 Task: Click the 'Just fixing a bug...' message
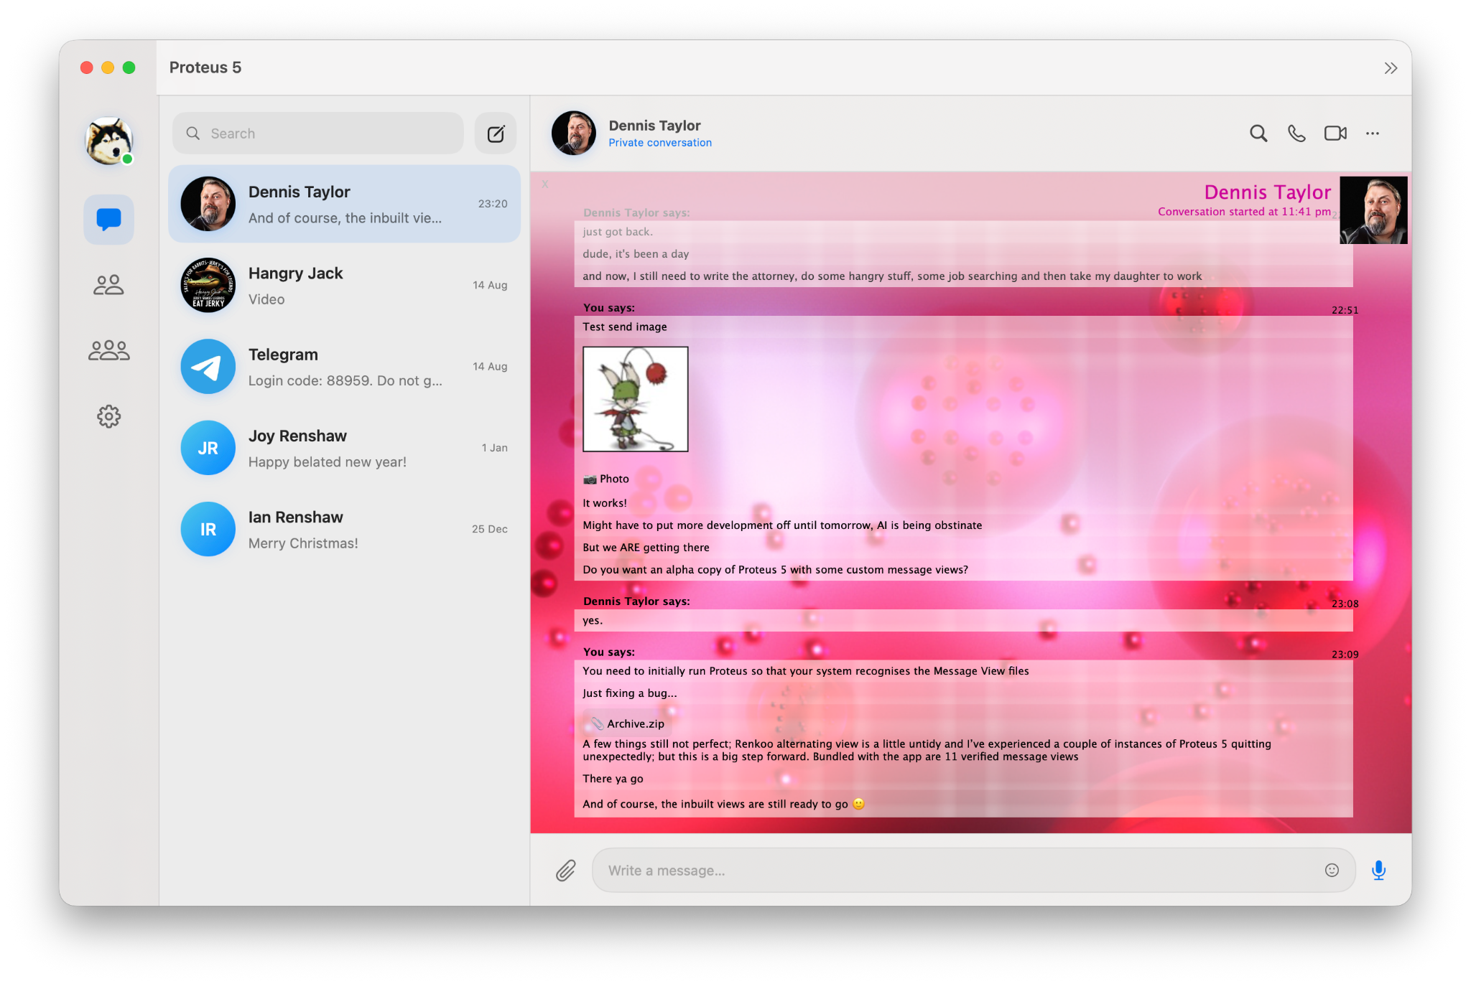(x=630, y=693)
